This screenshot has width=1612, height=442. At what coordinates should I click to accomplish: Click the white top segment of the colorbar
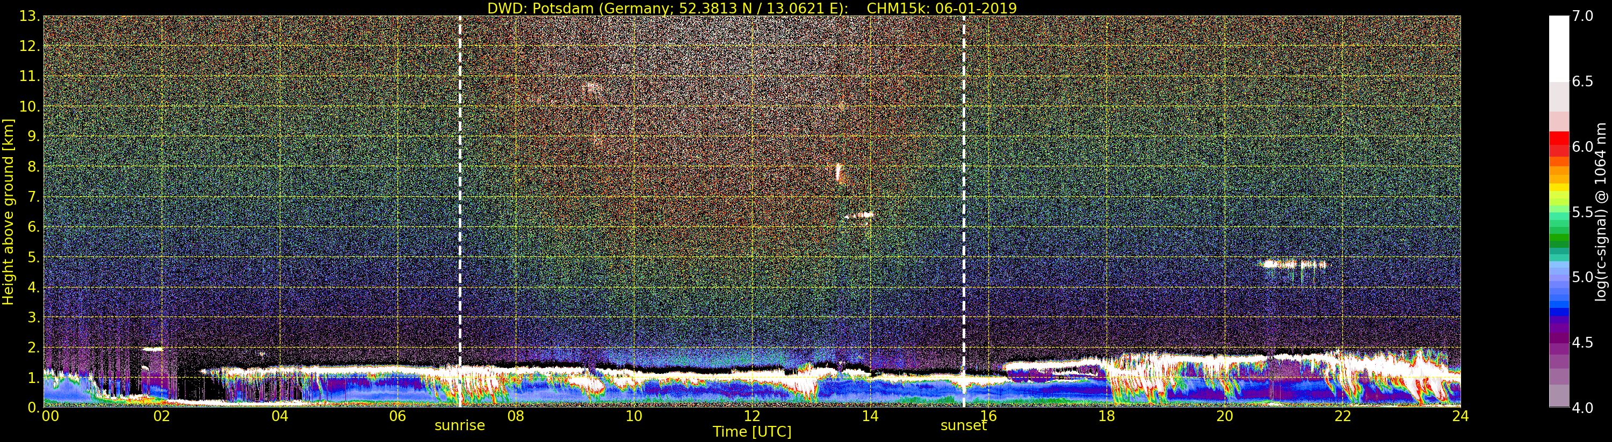point(1559,49)
